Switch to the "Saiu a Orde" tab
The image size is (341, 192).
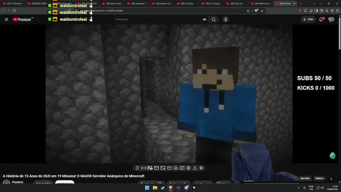click(112, 3)
